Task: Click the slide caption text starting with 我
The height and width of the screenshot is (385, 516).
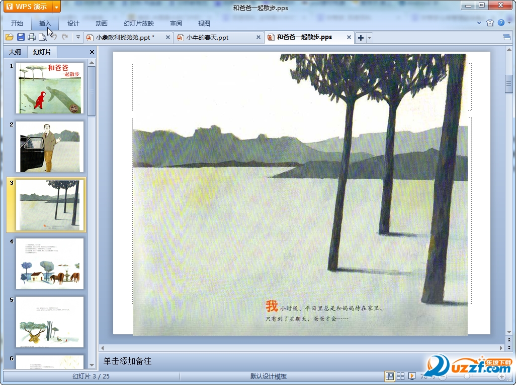Action: coord(323,311)
